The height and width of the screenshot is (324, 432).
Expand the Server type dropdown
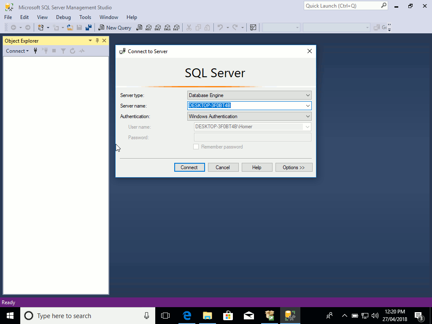[x=308, y=95]
